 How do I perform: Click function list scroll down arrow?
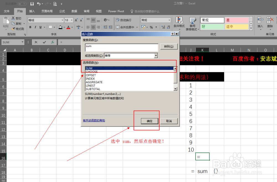coord(175,89)
